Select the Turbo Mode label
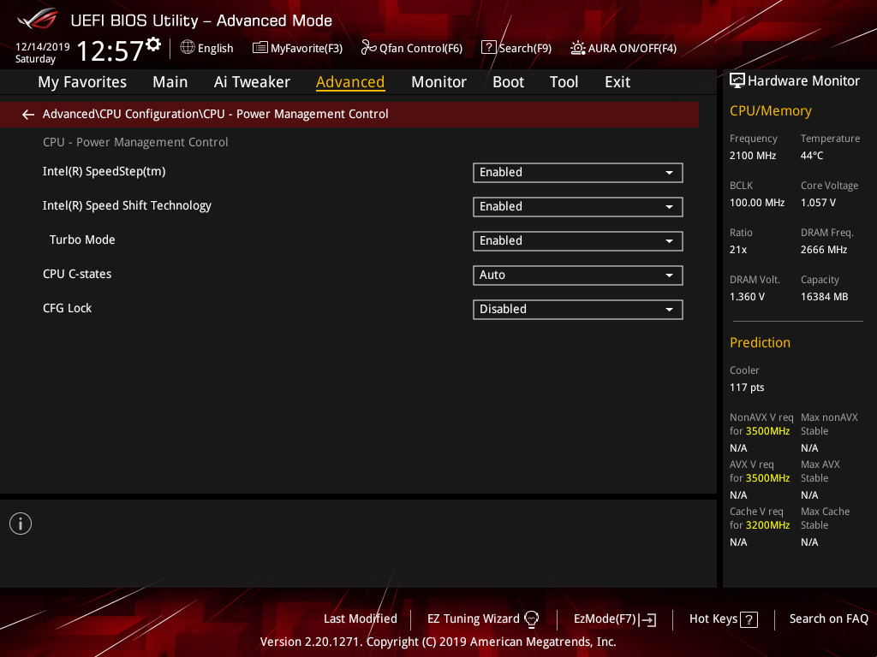 82,240
